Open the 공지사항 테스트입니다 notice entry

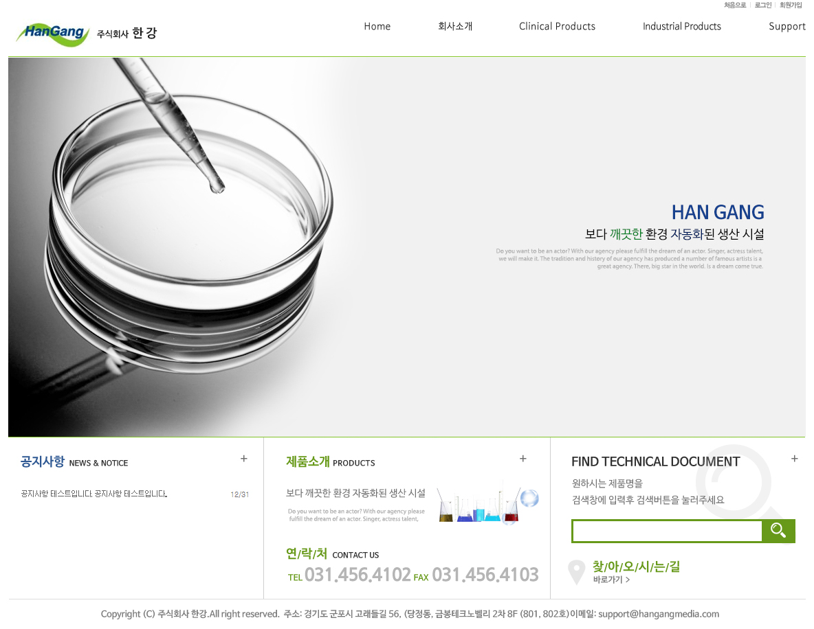(94, 494)
